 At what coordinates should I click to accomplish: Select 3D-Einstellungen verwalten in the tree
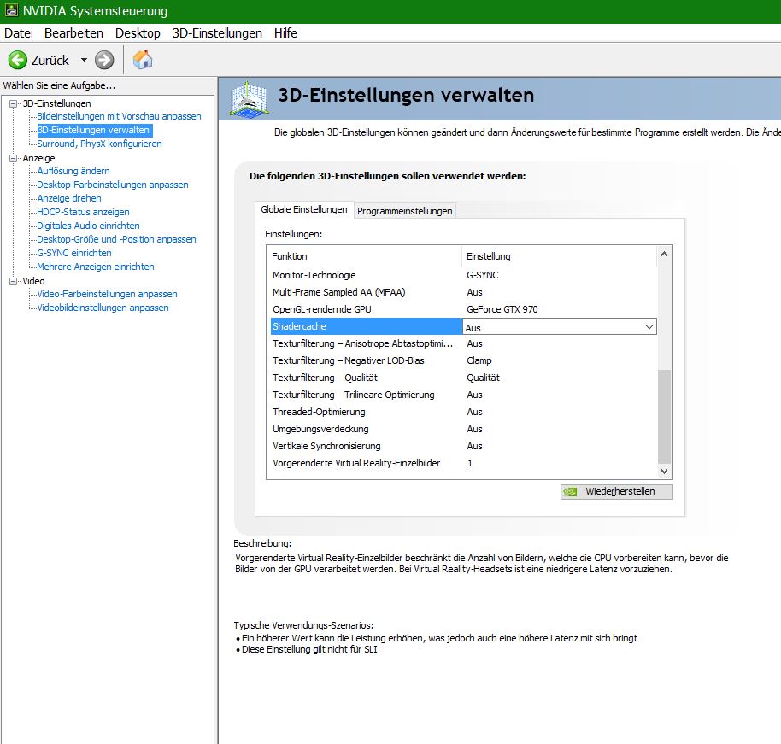(93, 130)
